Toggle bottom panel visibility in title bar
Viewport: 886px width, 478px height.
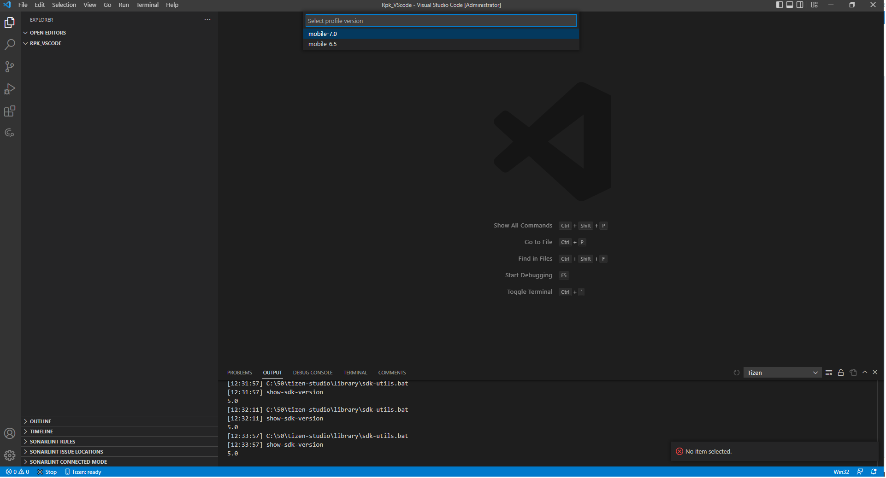pos(790,5)
